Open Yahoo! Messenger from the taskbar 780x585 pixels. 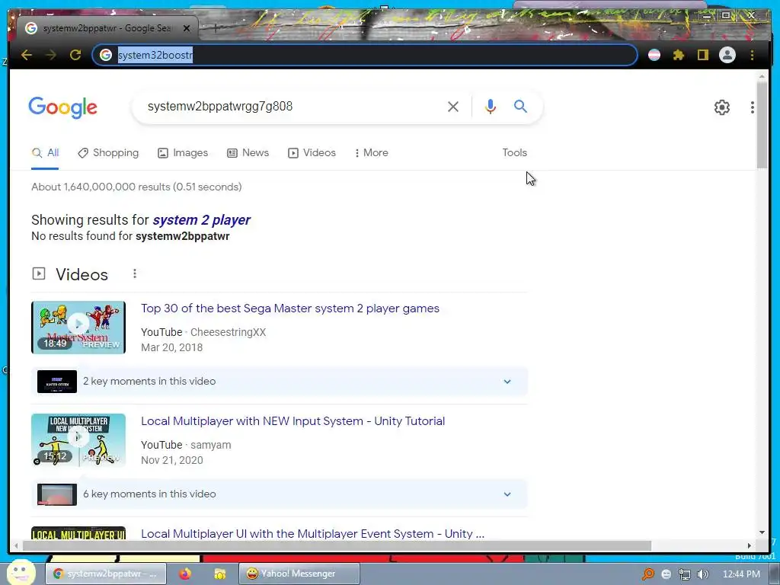pos(299,574)
